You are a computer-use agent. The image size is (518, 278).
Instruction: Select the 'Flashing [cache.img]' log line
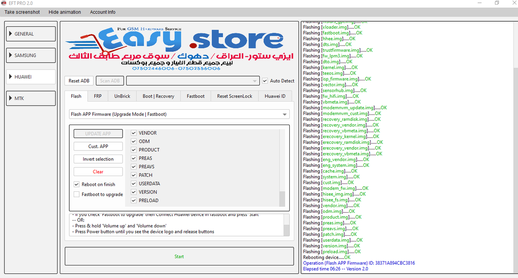(x=330, y=171)
